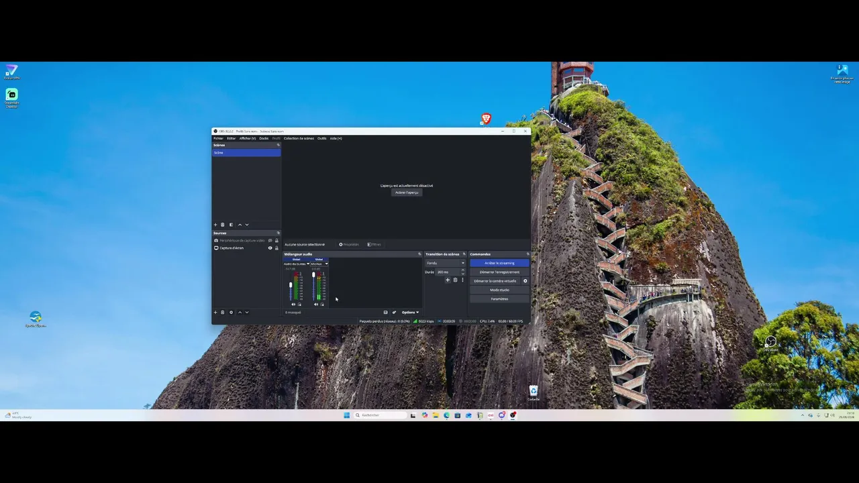Show hidden system tray icons chevron

[x=803, y=415]
